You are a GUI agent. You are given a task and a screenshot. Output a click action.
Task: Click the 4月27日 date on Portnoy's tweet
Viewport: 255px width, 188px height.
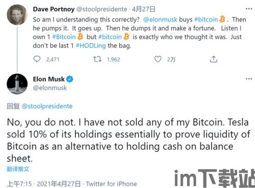144,9
